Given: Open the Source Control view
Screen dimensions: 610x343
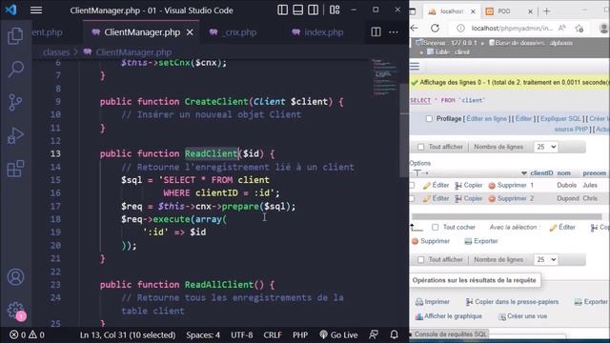Looking at the screenshot, I should (x=15, y=102).
